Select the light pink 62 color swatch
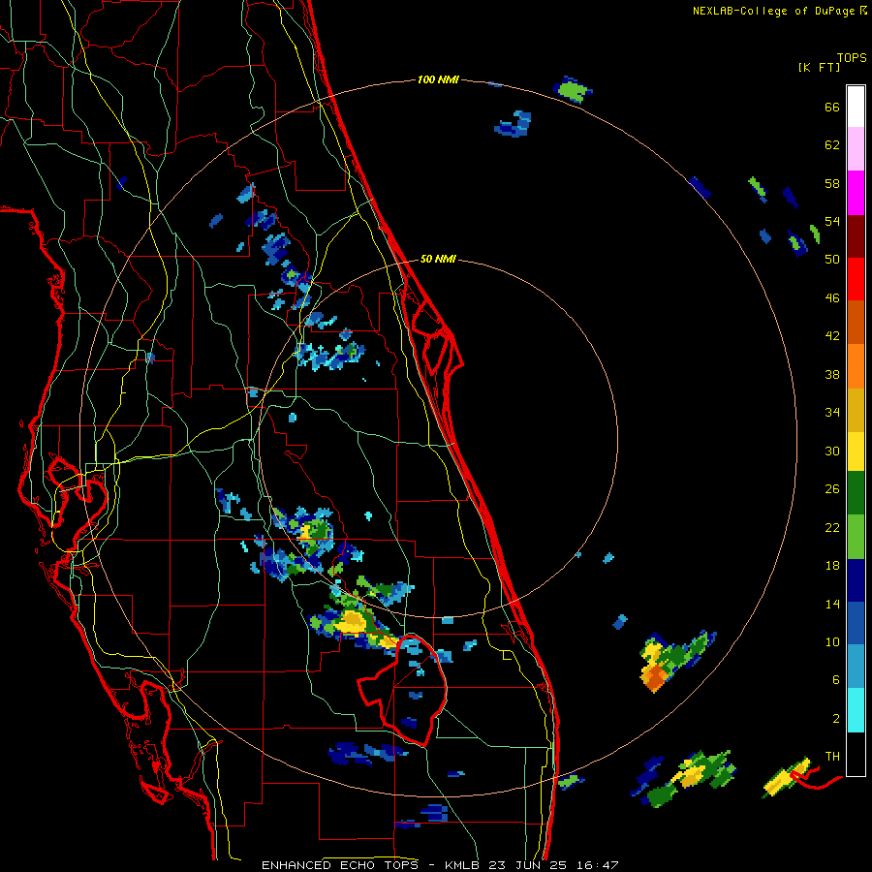The height and width of the screenshot is (872, 872). (x=856, y=149)
